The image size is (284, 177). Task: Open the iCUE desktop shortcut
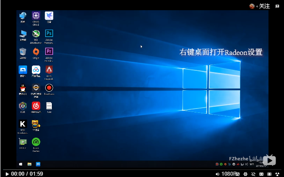[x=23, y=108]
